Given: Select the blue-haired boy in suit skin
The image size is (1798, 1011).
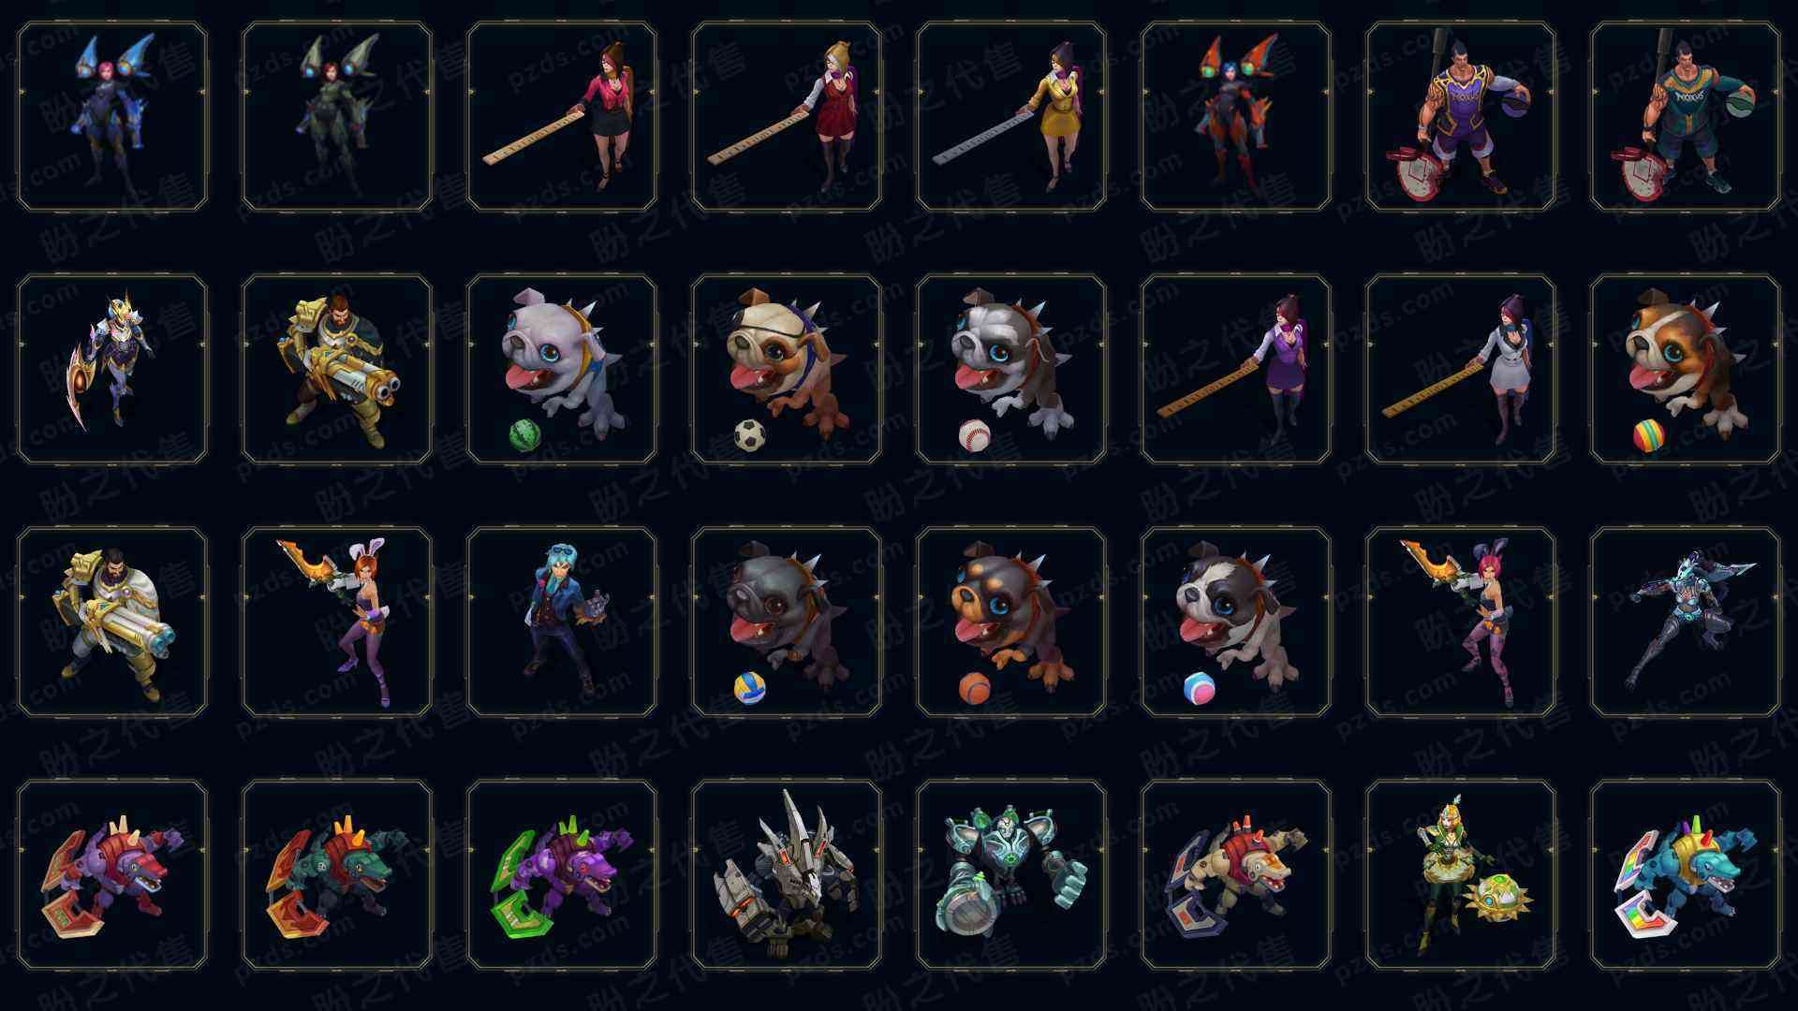Looking at the screenshot, I should (562, 622).
